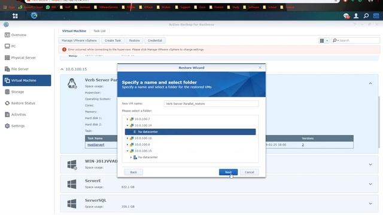The width and height of the screenshot is (383, 215).
Task: Collapse 10.0.100.14 node in folder tree
Action: pyautogui.click(x=127, y=125)
